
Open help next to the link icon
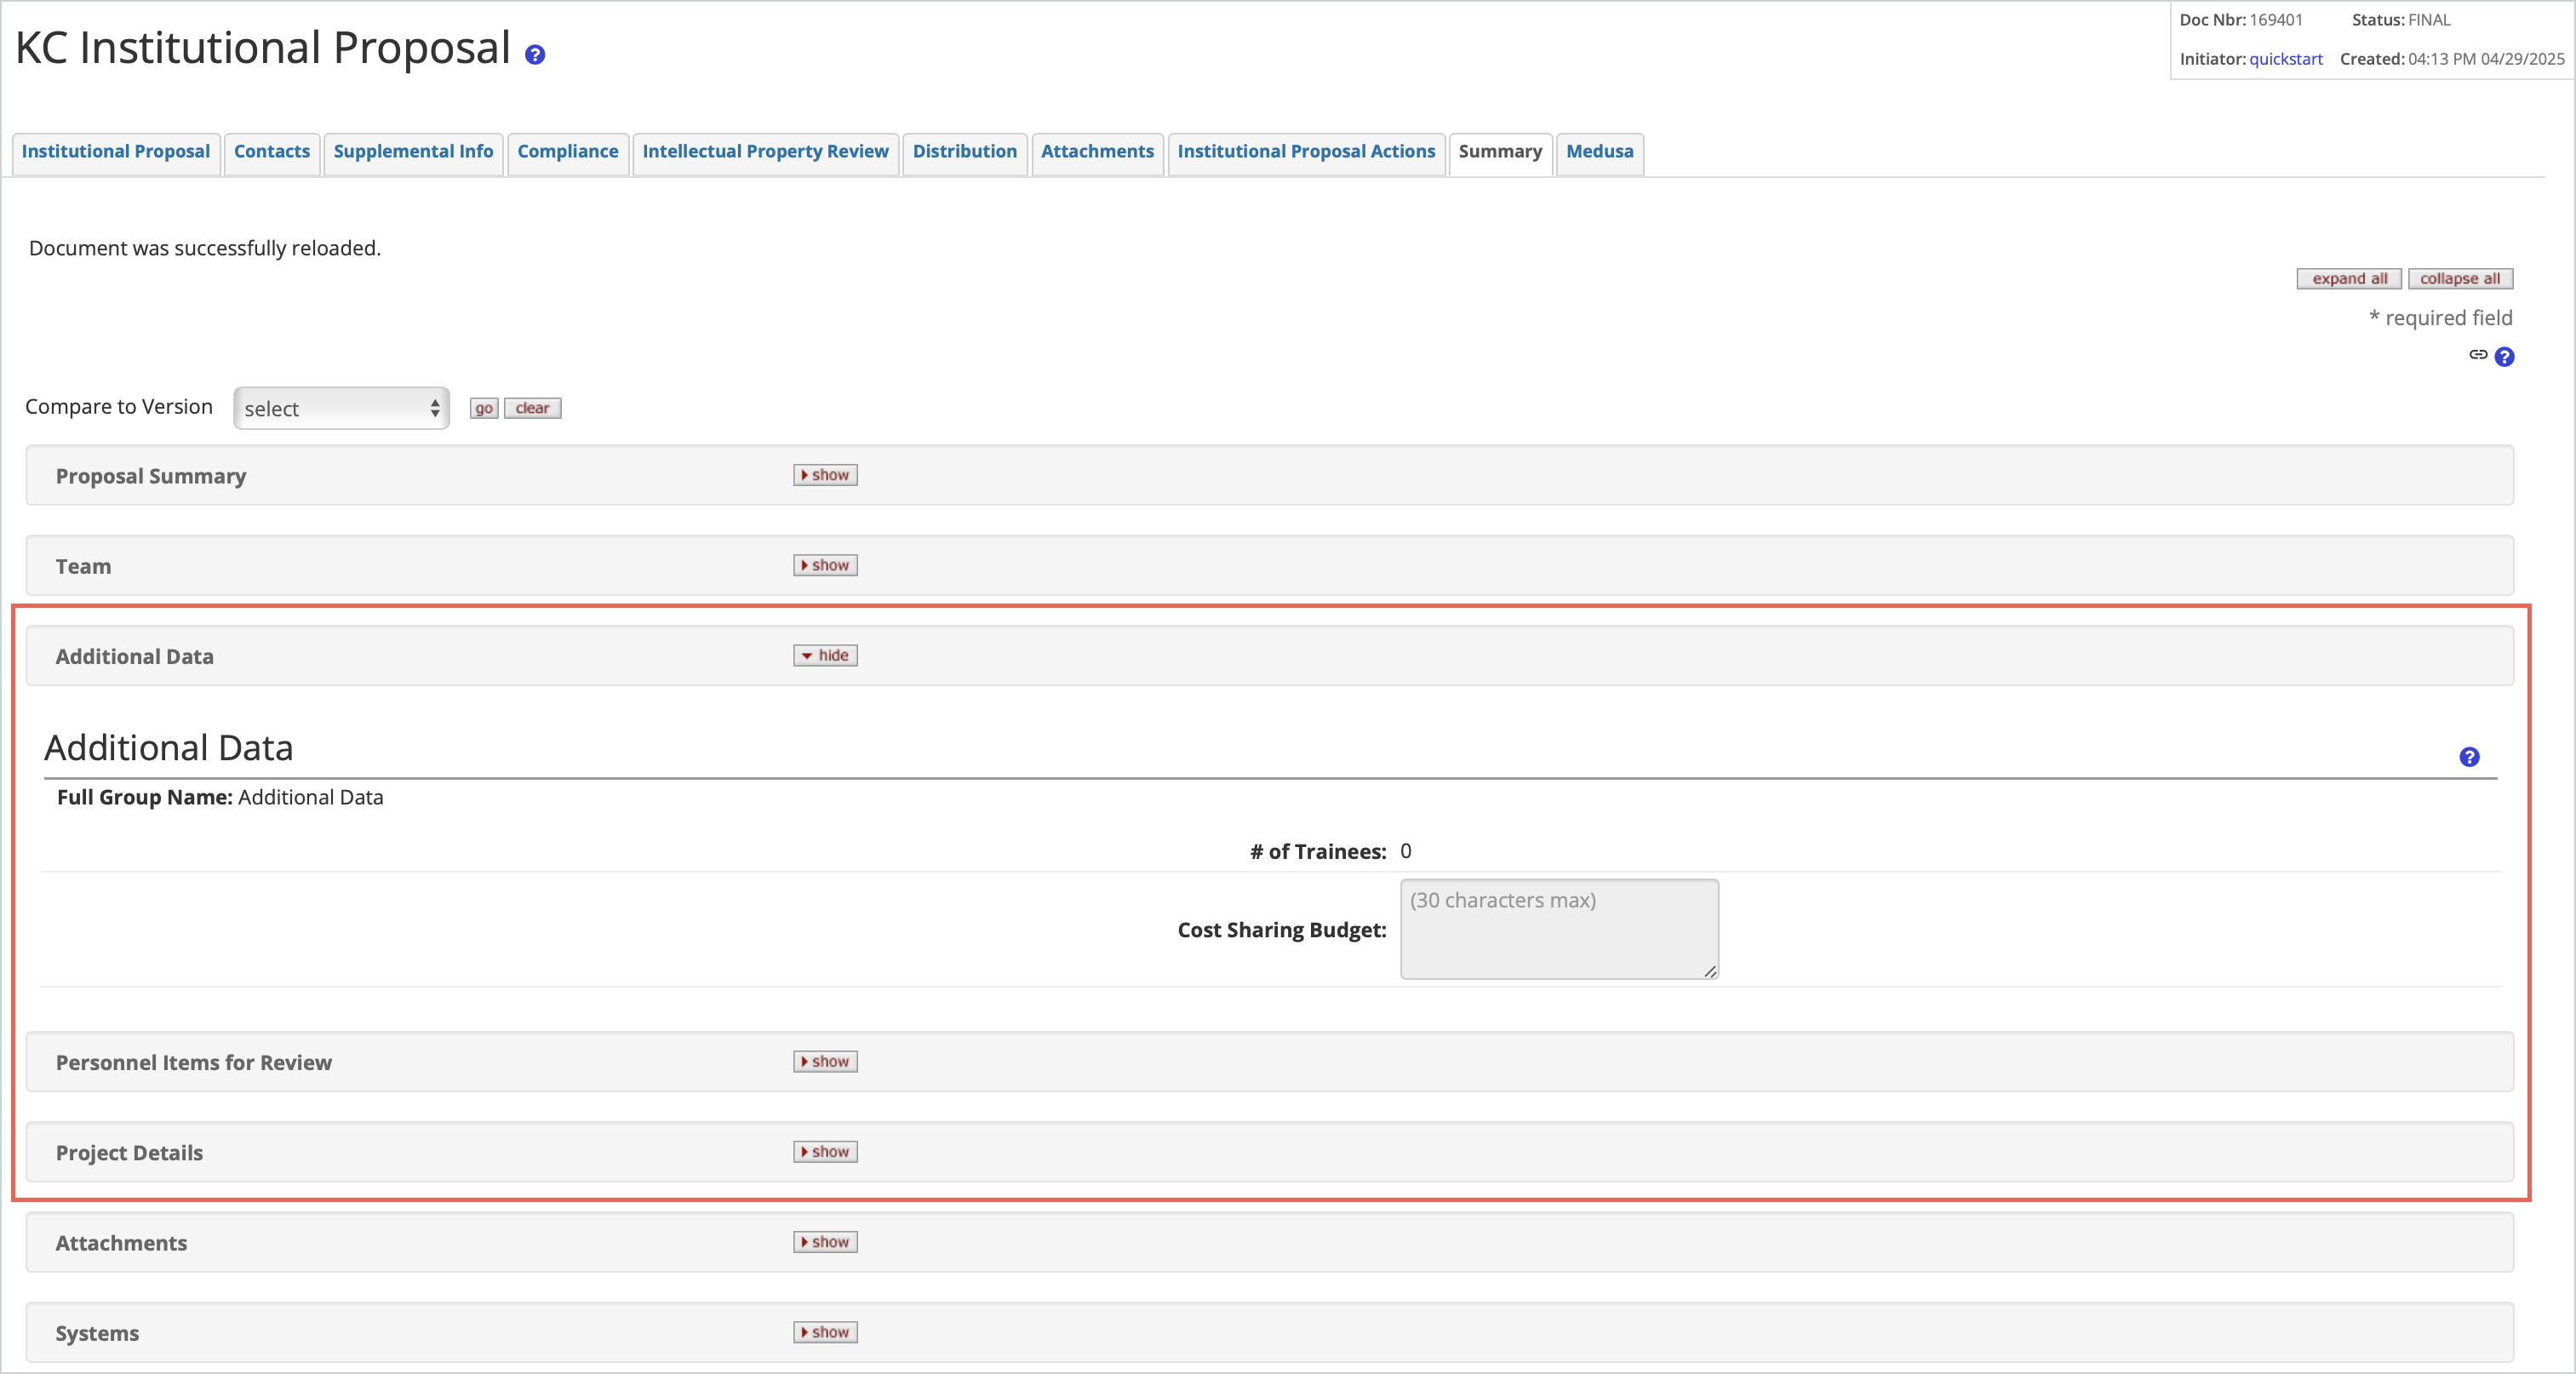(x=2505, y=356)
